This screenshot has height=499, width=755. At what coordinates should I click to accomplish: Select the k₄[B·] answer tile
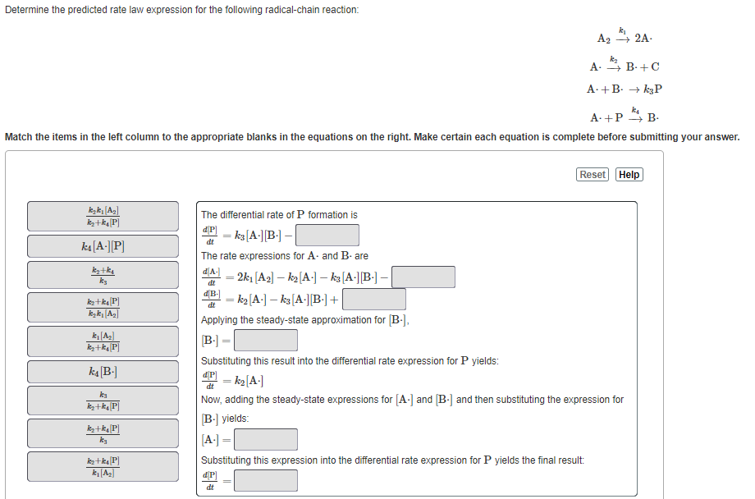pyautogui.click(x=103, y=371)
